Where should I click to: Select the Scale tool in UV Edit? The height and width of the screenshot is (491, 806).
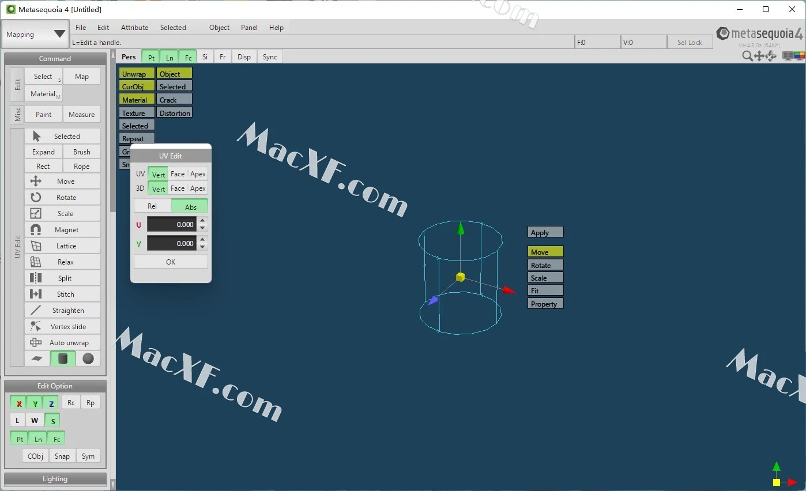tap(62, 213)
